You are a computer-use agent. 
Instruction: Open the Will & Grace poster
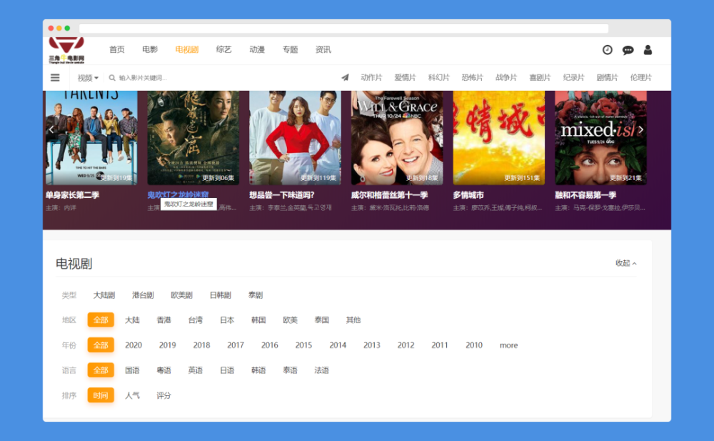397,138
